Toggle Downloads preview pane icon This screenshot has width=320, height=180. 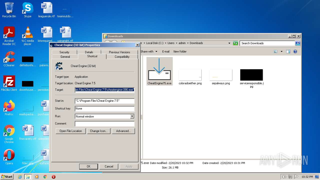[288, 51]
